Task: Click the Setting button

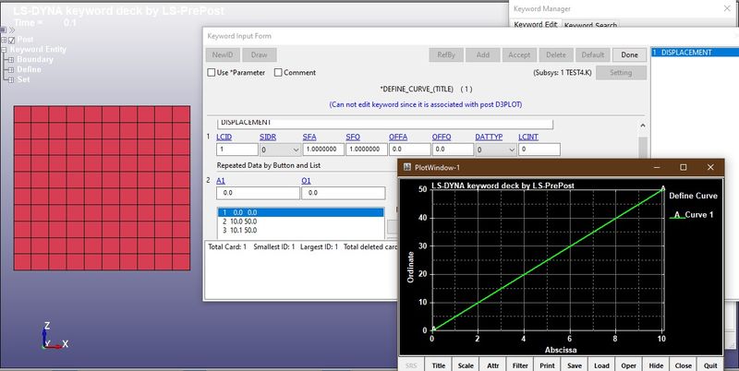Action: pyautogui.click(x=621, y=73)
